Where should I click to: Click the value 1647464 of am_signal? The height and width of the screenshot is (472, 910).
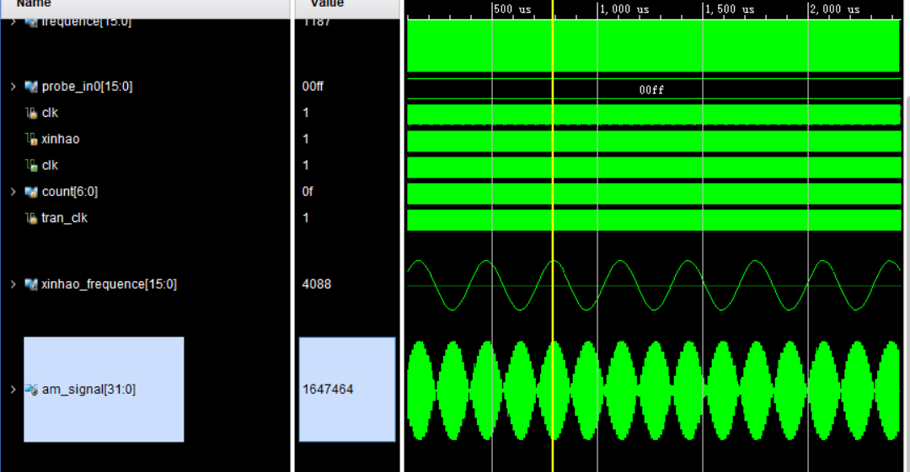(x=328, y=389)
